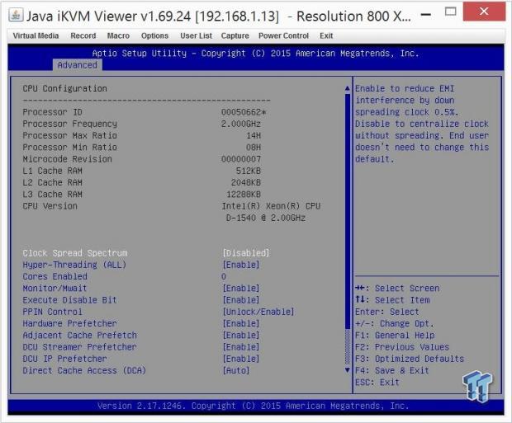Screen dimensions: 512x423
Task: Select the Monitor/Mwait setting
Action: 55,289
